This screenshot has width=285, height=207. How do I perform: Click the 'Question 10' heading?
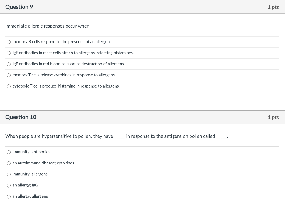click(21, 117)
